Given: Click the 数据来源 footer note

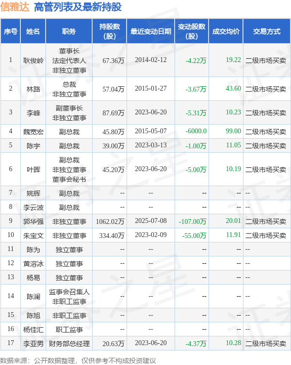Looking at the screenshot, I should pos(78,361).
